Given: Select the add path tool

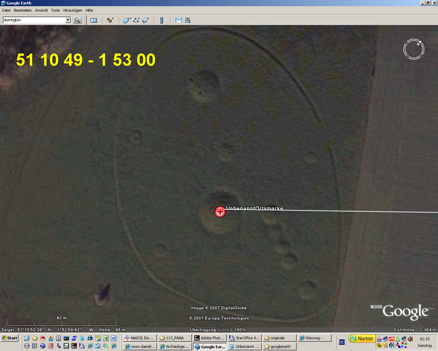Looking at the screenshot, I should (x=136, y=20).
